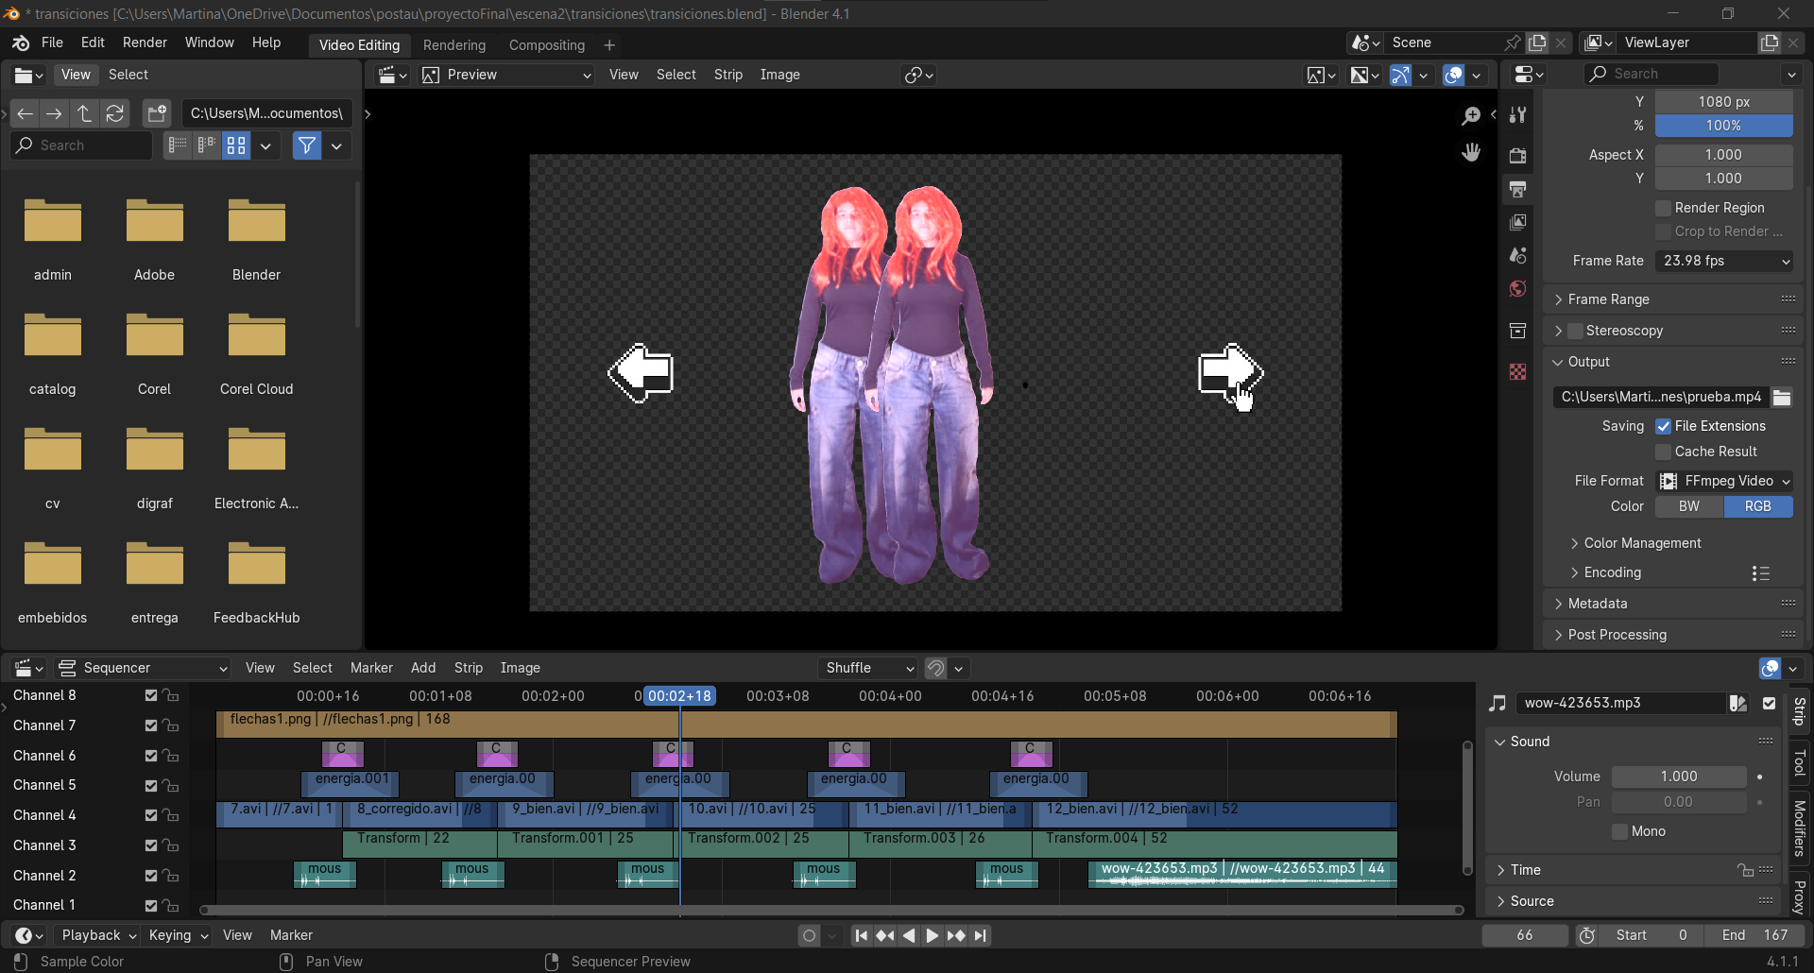Viewport: 1814px width, 973px height.
Task: Open the Output properties tab icon
Action: [x=1517, y=189]
